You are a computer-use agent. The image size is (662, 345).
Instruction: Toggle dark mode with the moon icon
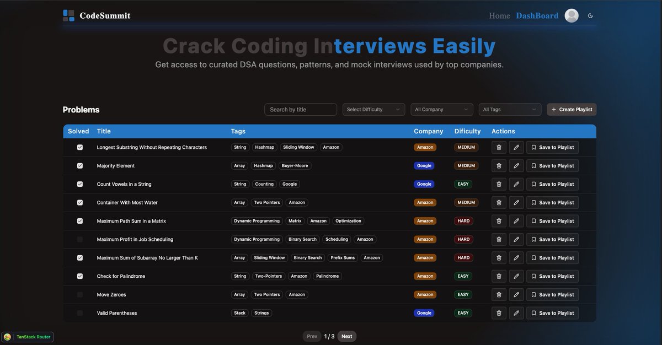[x=590, y=16]
